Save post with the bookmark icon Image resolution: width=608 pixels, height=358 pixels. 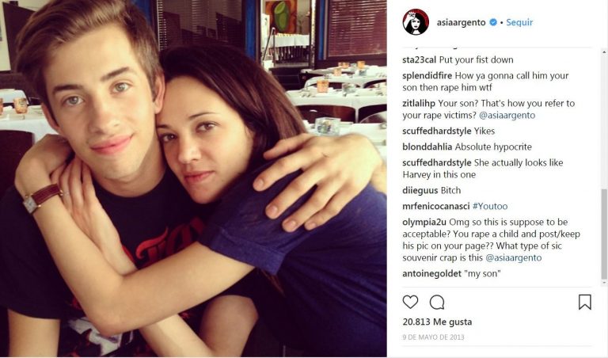585,302
